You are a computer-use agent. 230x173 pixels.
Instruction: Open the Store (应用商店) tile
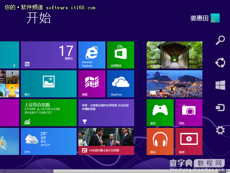121,55
